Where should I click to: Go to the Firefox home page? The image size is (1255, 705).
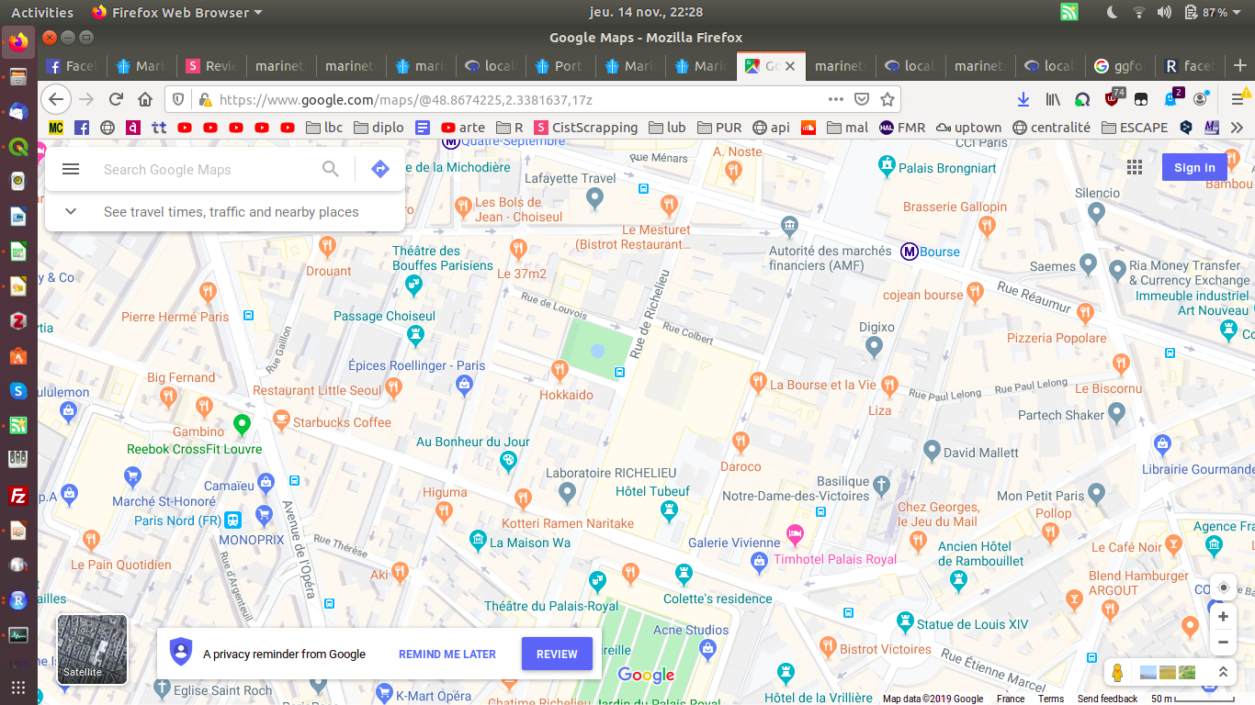pos(145,99)
